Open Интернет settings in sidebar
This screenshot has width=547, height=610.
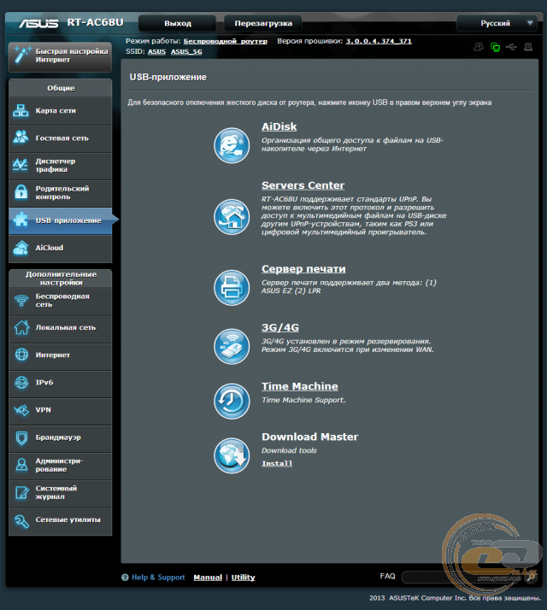click(x=61, y=355)
